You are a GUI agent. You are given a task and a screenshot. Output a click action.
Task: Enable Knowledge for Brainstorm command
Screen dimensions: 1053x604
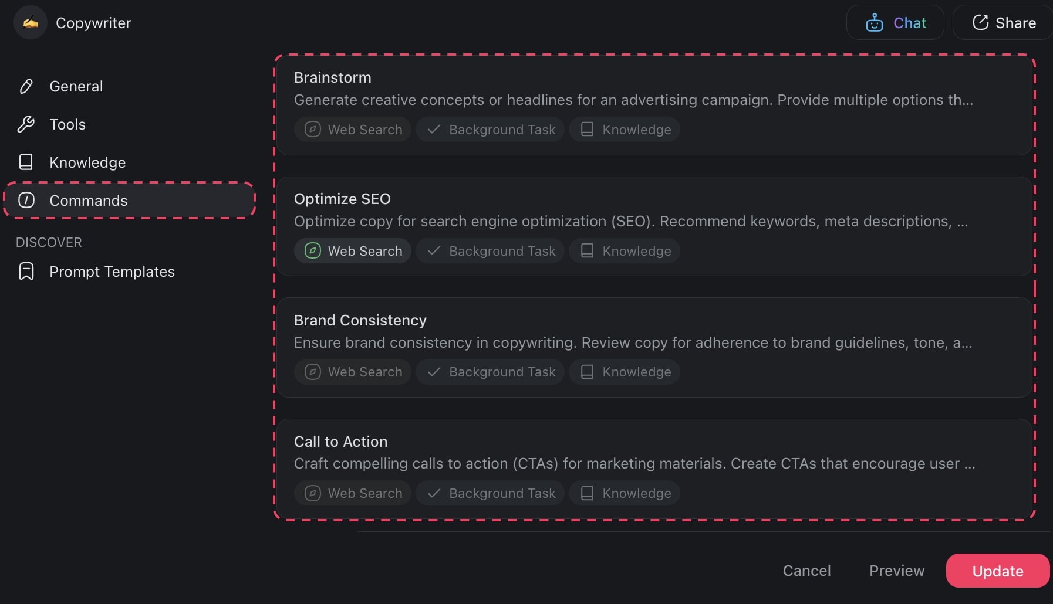click(625, 130)
